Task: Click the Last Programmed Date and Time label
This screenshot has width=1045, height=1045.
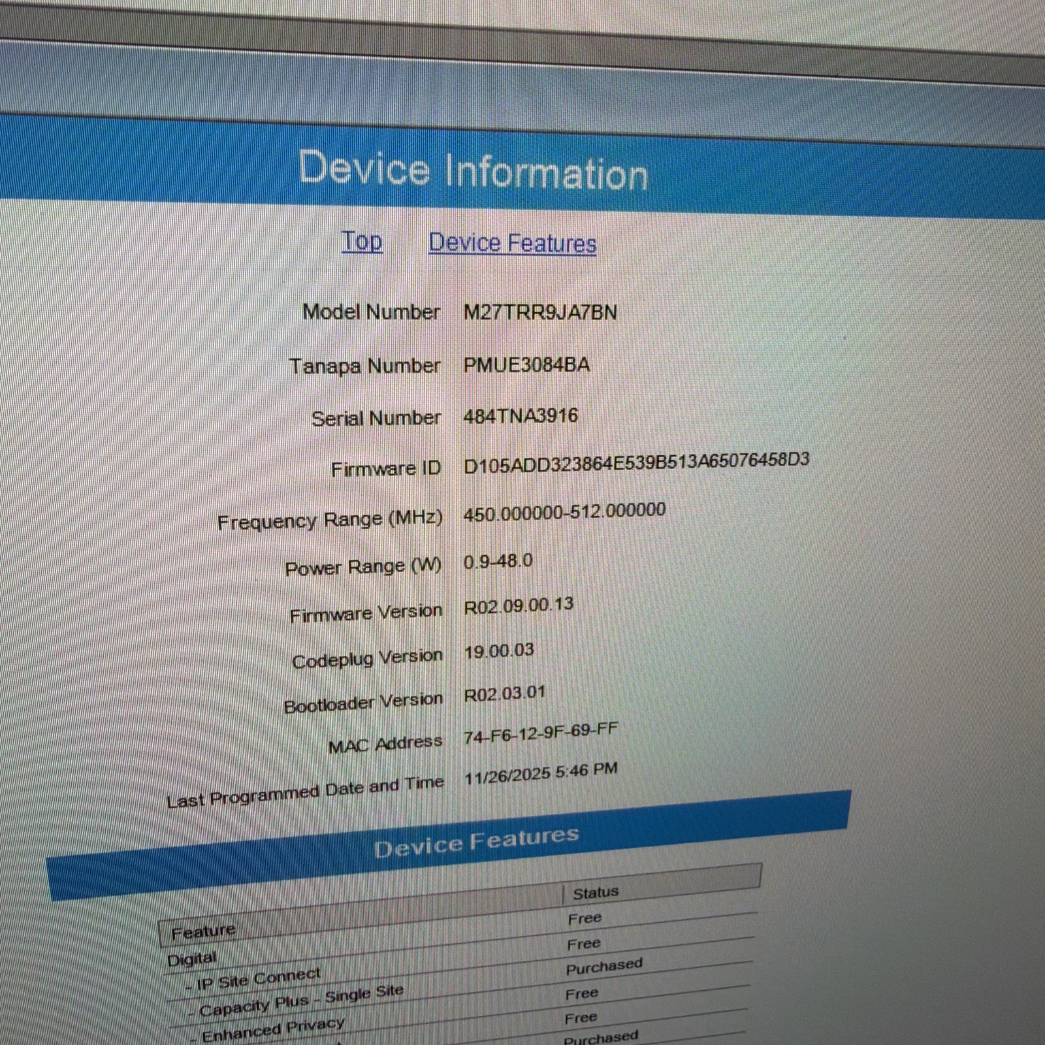Action: (x=305, y=791)
